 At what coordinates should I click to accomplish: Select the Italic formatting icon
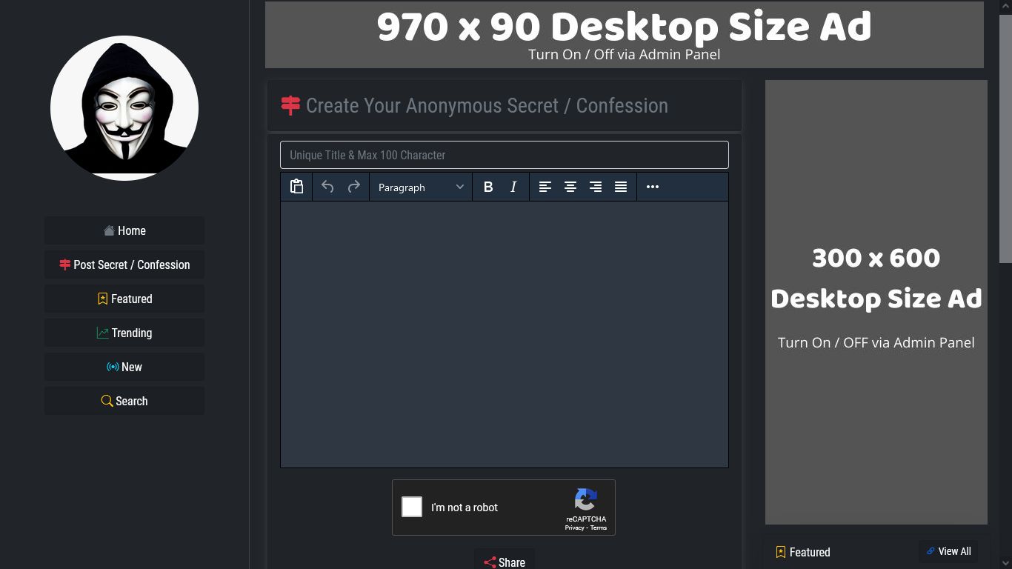pos(513,187)
